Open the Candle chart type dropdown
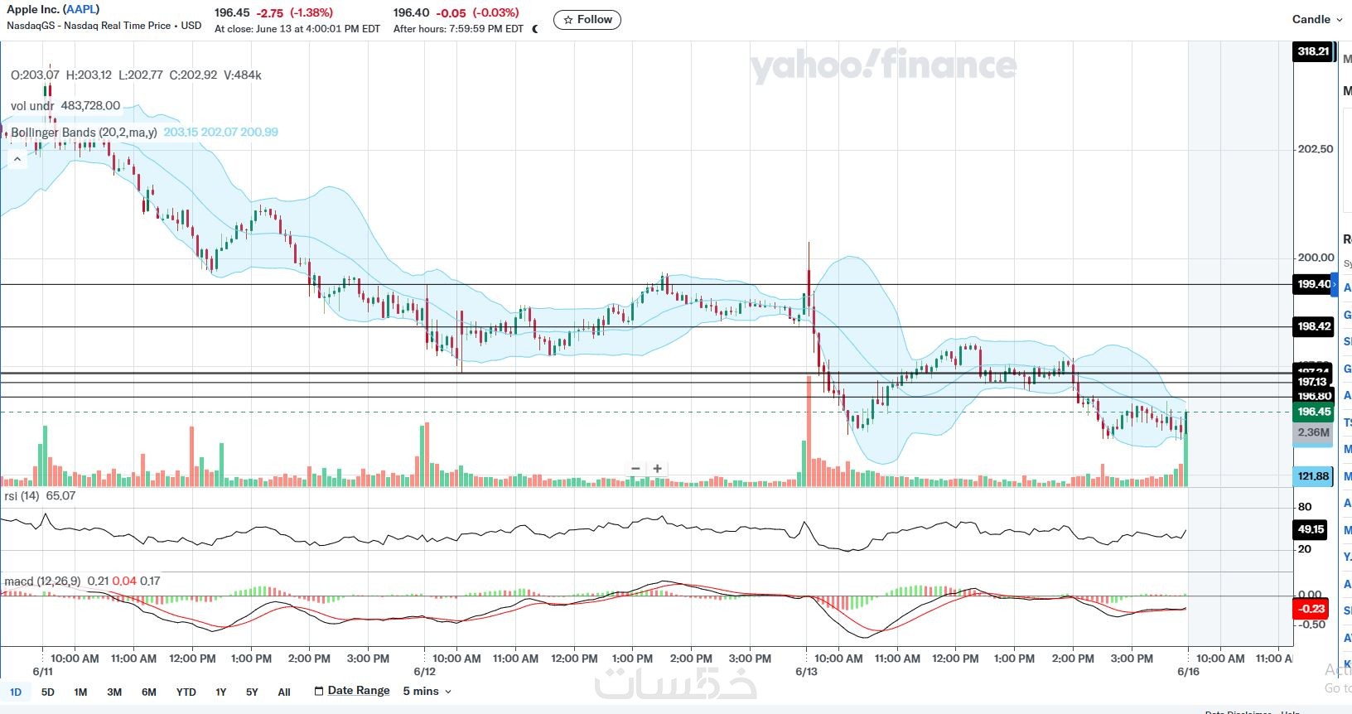1352x714 pixels. click(1316, 19)
